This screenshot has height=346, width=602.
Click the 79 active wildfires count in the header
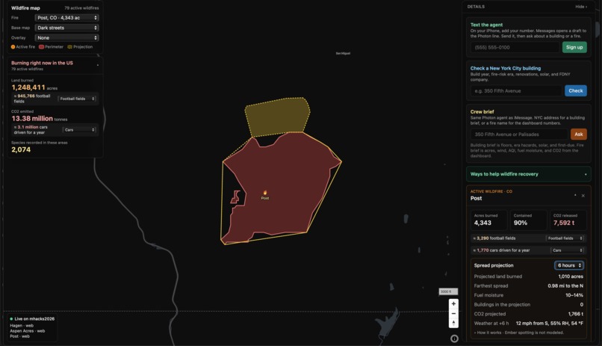tap(81, 7)
